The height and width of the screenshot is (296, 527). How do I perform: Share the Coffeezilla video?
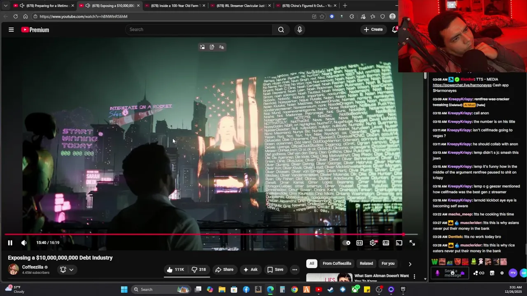coord(224,270)
